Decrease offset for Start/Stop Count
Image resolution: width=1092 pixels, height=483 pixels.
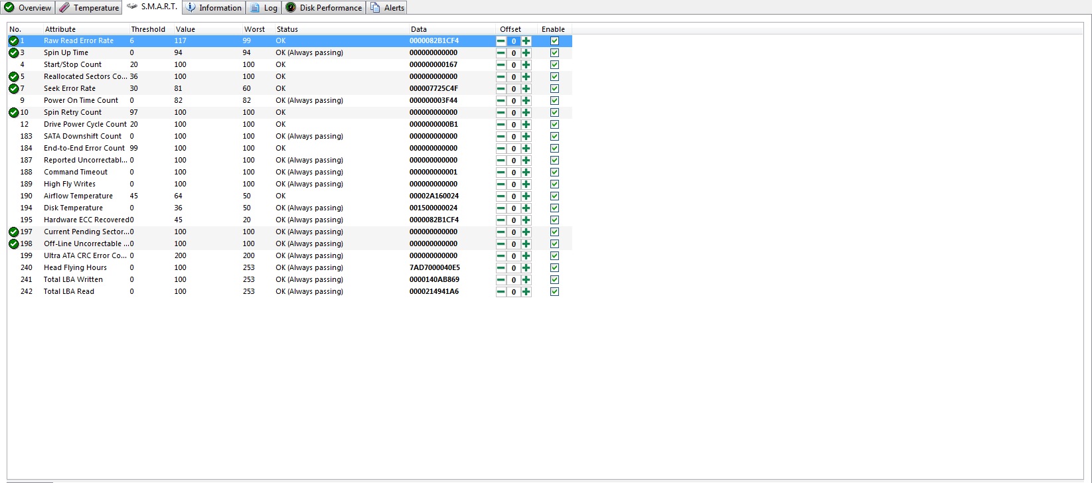(501, 65)
